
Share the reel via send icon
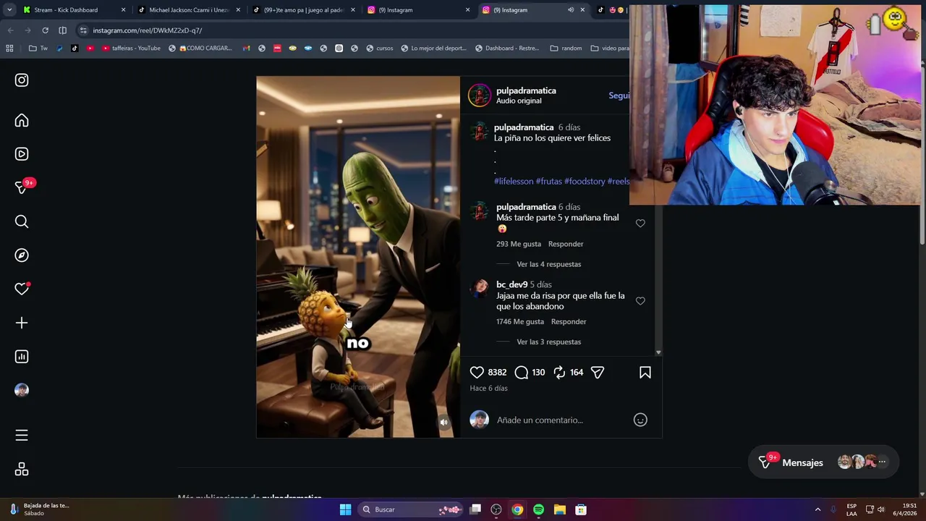pos(598,372)
